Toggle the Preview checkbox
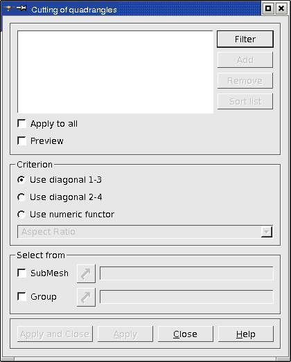Screen dimensions: 291x362 click(x=21, y=141)
